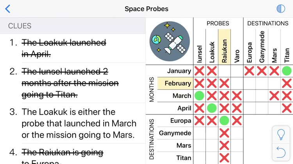Select the highlighted Raiukan column header
This screenshot has height=164, width=293.
coord(224,47)
